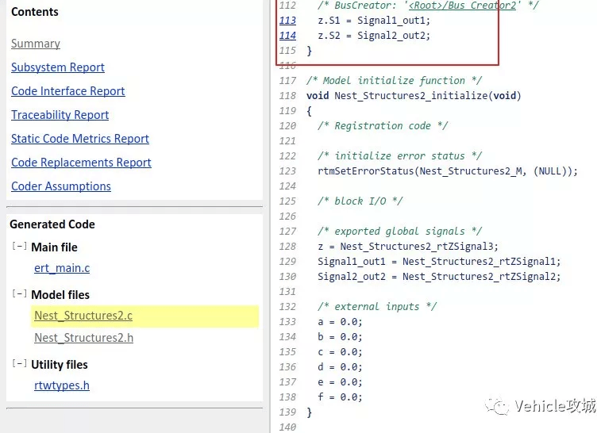The height and width of the screenshot is (433, 597).
Task: Click the Nest_Structures2_initialize function name
Action: [410, 95]
